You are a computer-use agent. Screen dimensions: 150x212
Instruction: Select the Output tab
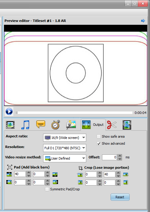pyautogui.click(x=93, y=125)
